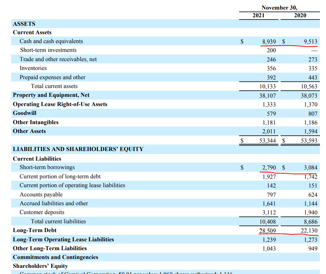Click the 9,513 cash value for 2020
The height and width of the screenshot is (274, 326).
click(x=310, y=41)
